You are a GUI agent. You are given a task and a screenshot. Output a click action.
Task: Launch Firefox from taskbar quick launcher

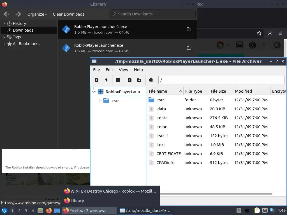[x=49, y=211]
